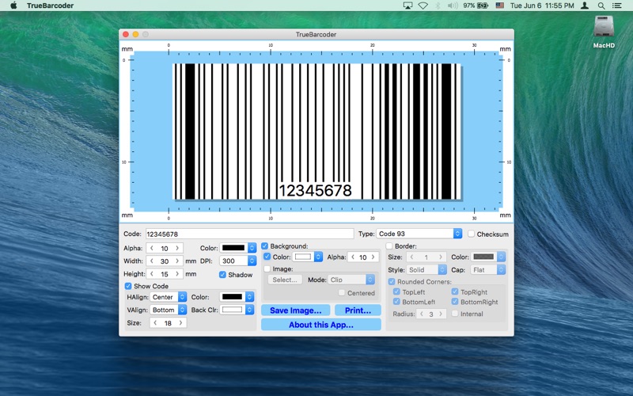The width and height of the screenshot is (633, 396).
Task: Open the TrueBarcoder application menu
Action: point(50,6)
